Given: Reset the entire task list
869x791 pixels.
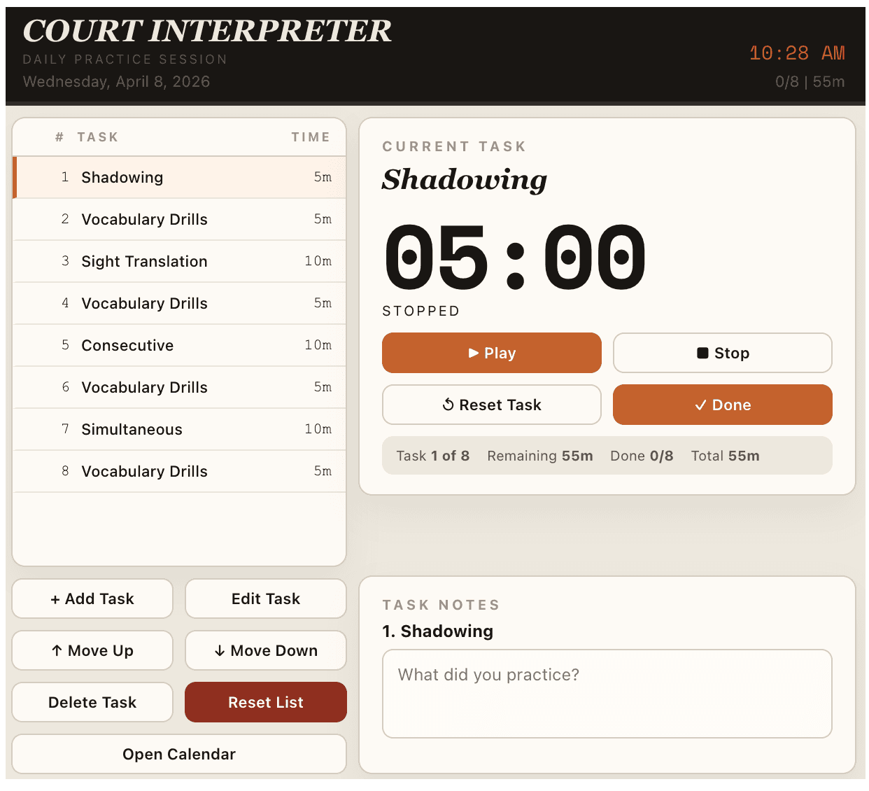Looking at the screenshot, I should point(265,702).
